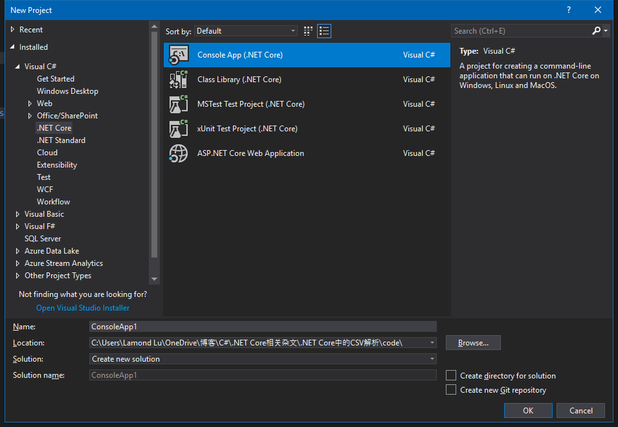This screenshot has width=618, height=427.
Task: Click the project Name field
Action: point(263,327)
